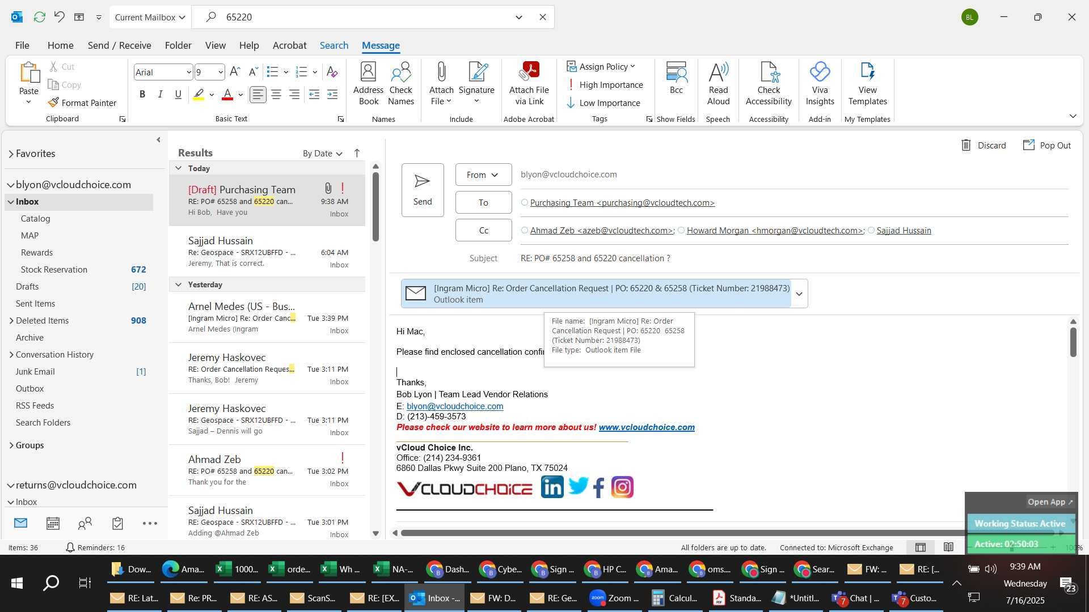Start Read Aloud speech

(718, 84)
